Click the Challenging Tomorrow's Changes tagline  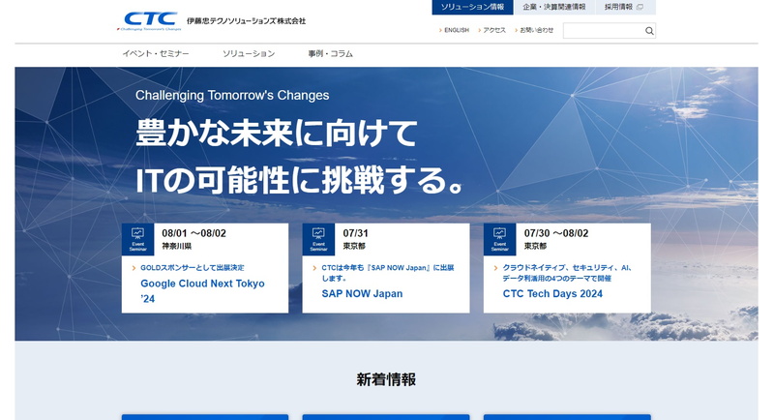point(232,95)
